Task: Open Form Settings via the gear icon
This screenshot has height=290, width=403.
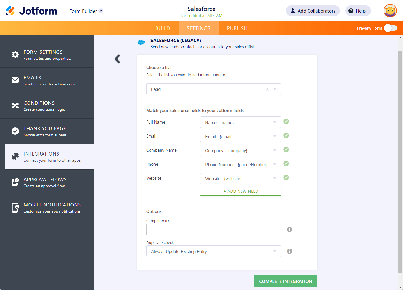Action: point(15,55)
